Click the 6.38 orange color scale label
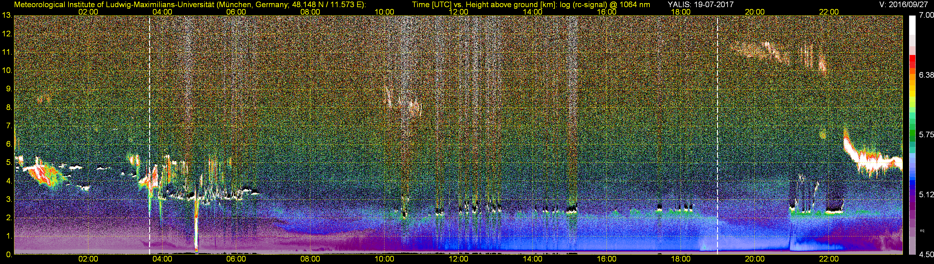 tap(927, 75)
